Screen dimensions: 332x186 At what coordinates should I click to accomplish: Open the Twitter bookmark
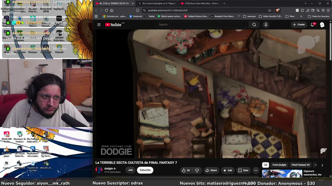(150, 16)
